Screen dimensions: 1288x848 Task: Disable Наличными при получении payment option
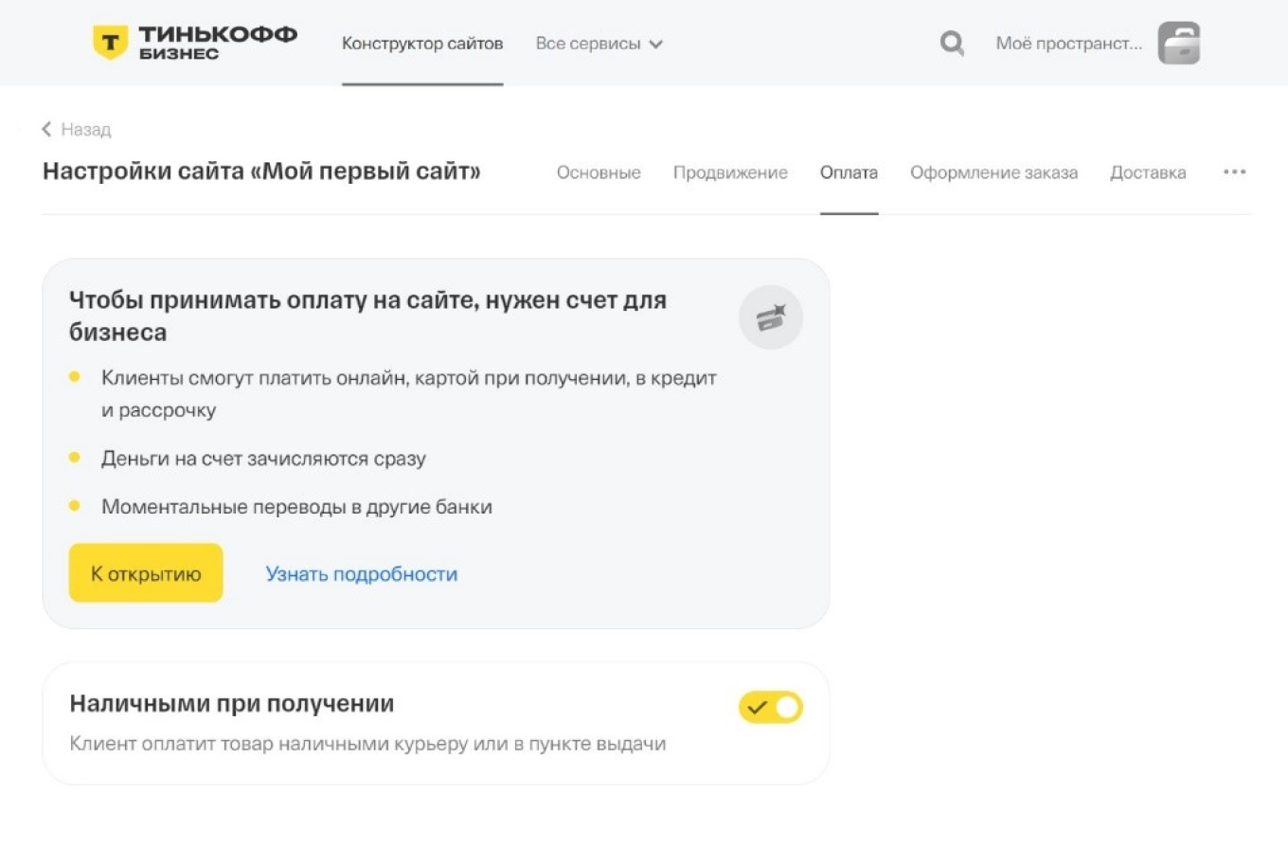pos(770,707)
